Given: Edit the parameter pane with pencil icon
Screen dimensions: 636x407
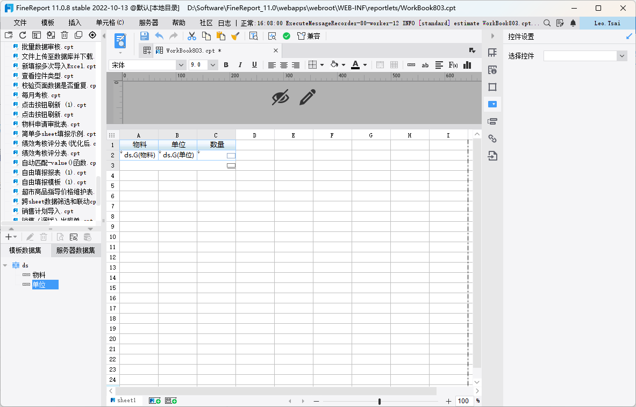Looking at the screenshot, I should 308,98.
